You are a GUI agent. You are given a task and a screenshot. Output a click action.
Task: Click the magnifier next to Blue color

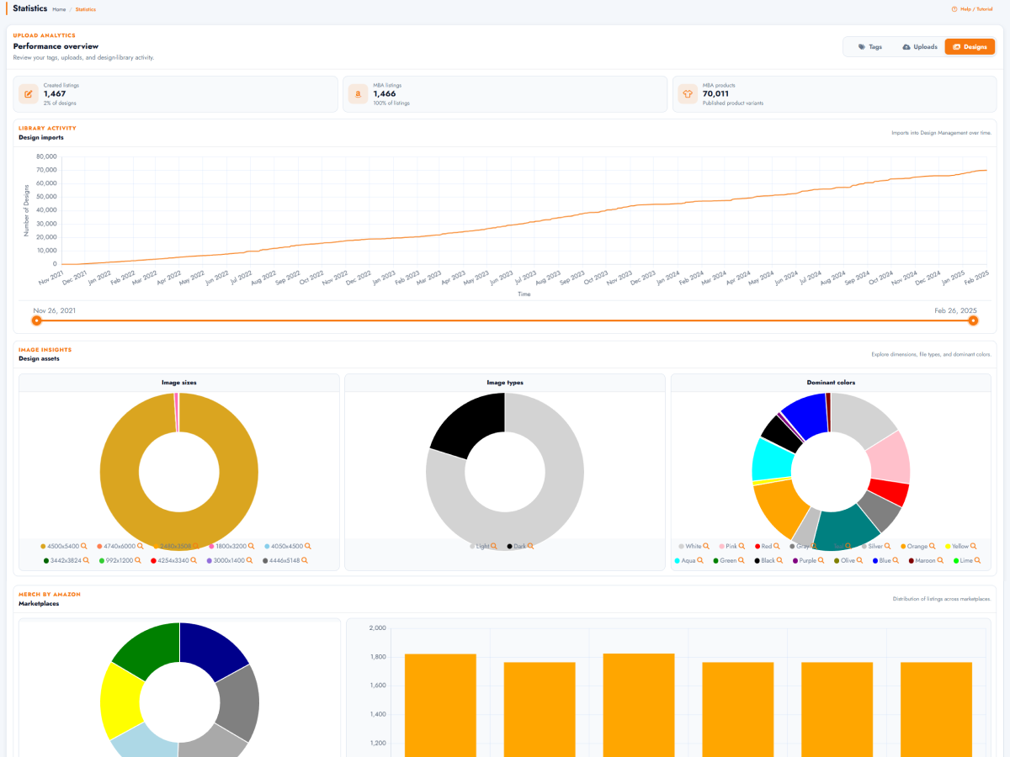[x=896, y=560]
